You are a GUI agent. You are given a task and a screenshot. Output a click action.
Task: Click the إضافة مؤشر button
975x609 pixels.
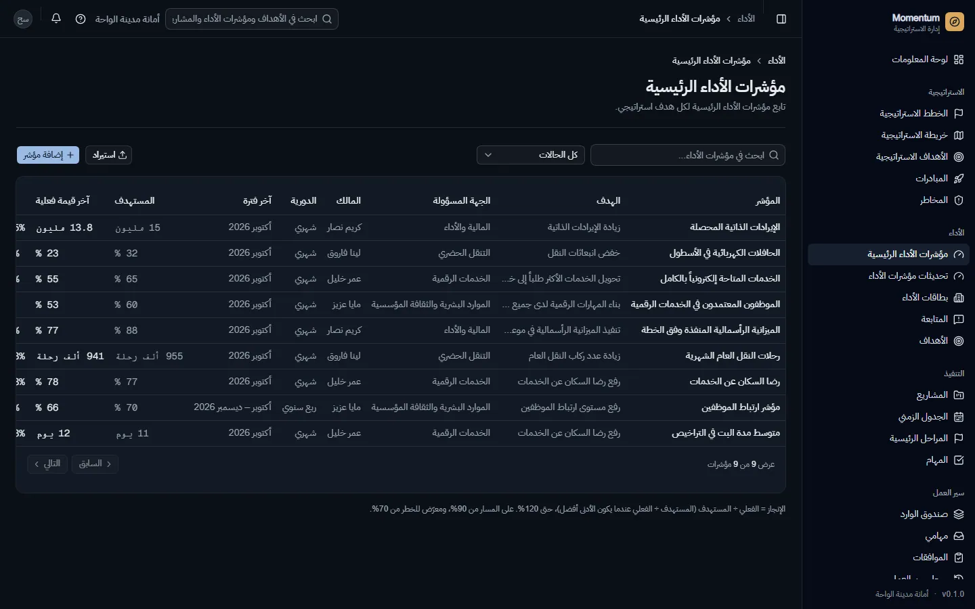(x=48, y=155)
